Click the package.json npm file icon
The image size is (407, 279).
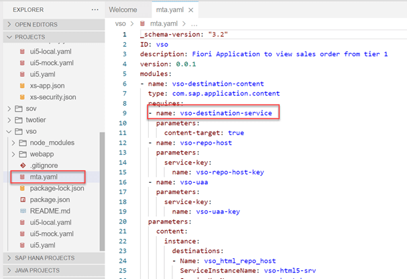(x=23, y=200)
